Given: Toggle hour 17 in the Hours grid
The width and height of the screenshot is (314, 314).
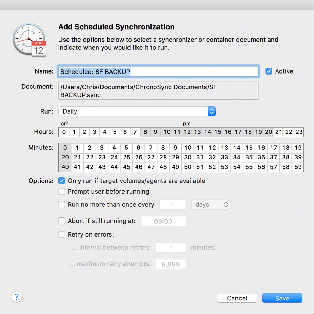Looking at the screenshot, I should [x=238, y=132].
